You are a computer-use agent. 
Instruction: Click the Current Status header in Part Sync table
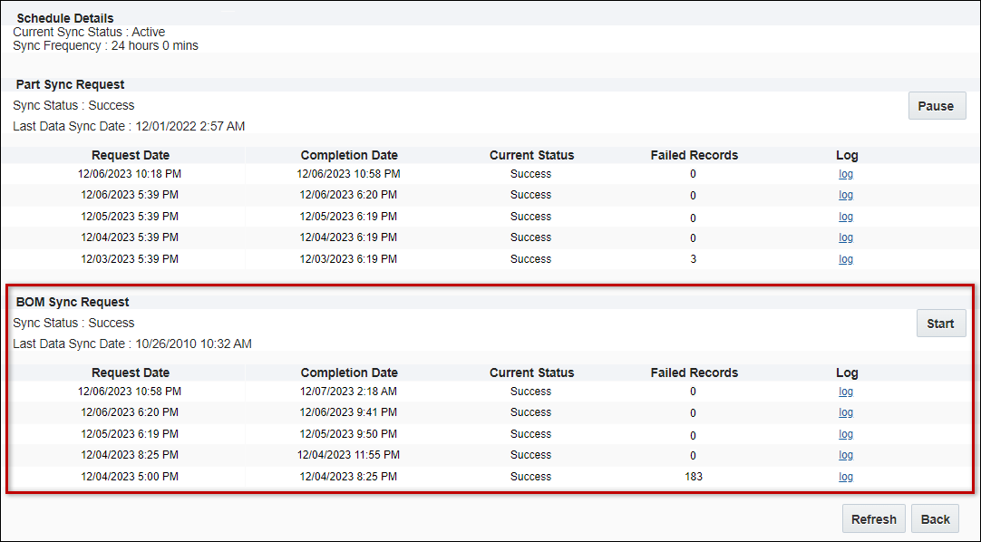(x=531, y=155)
